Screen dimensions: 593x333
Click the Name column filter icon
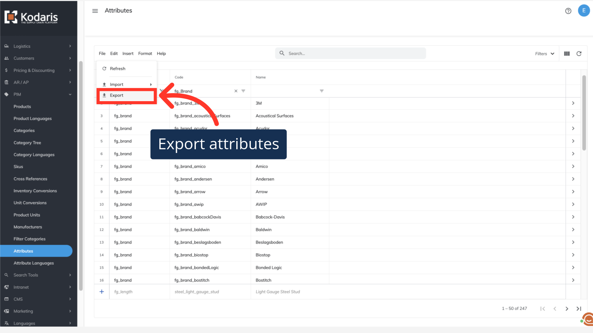[322, 91]
